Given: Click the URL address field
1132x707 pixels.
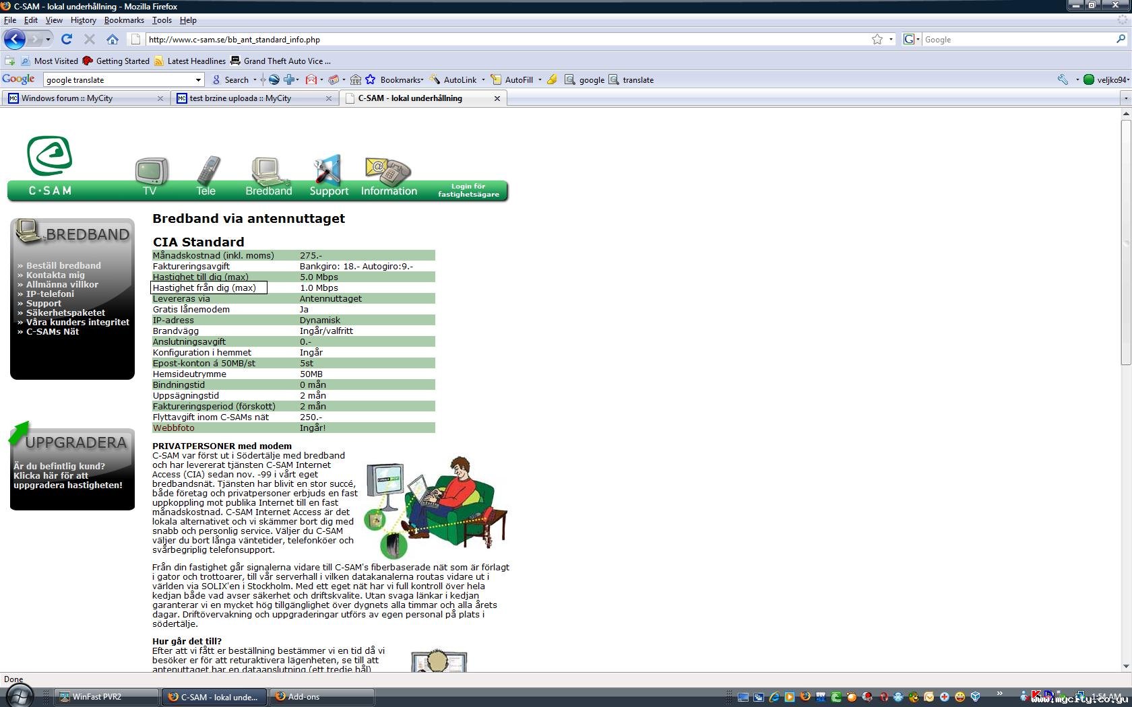Looking at the screenshot, I should tap(505, 39).
